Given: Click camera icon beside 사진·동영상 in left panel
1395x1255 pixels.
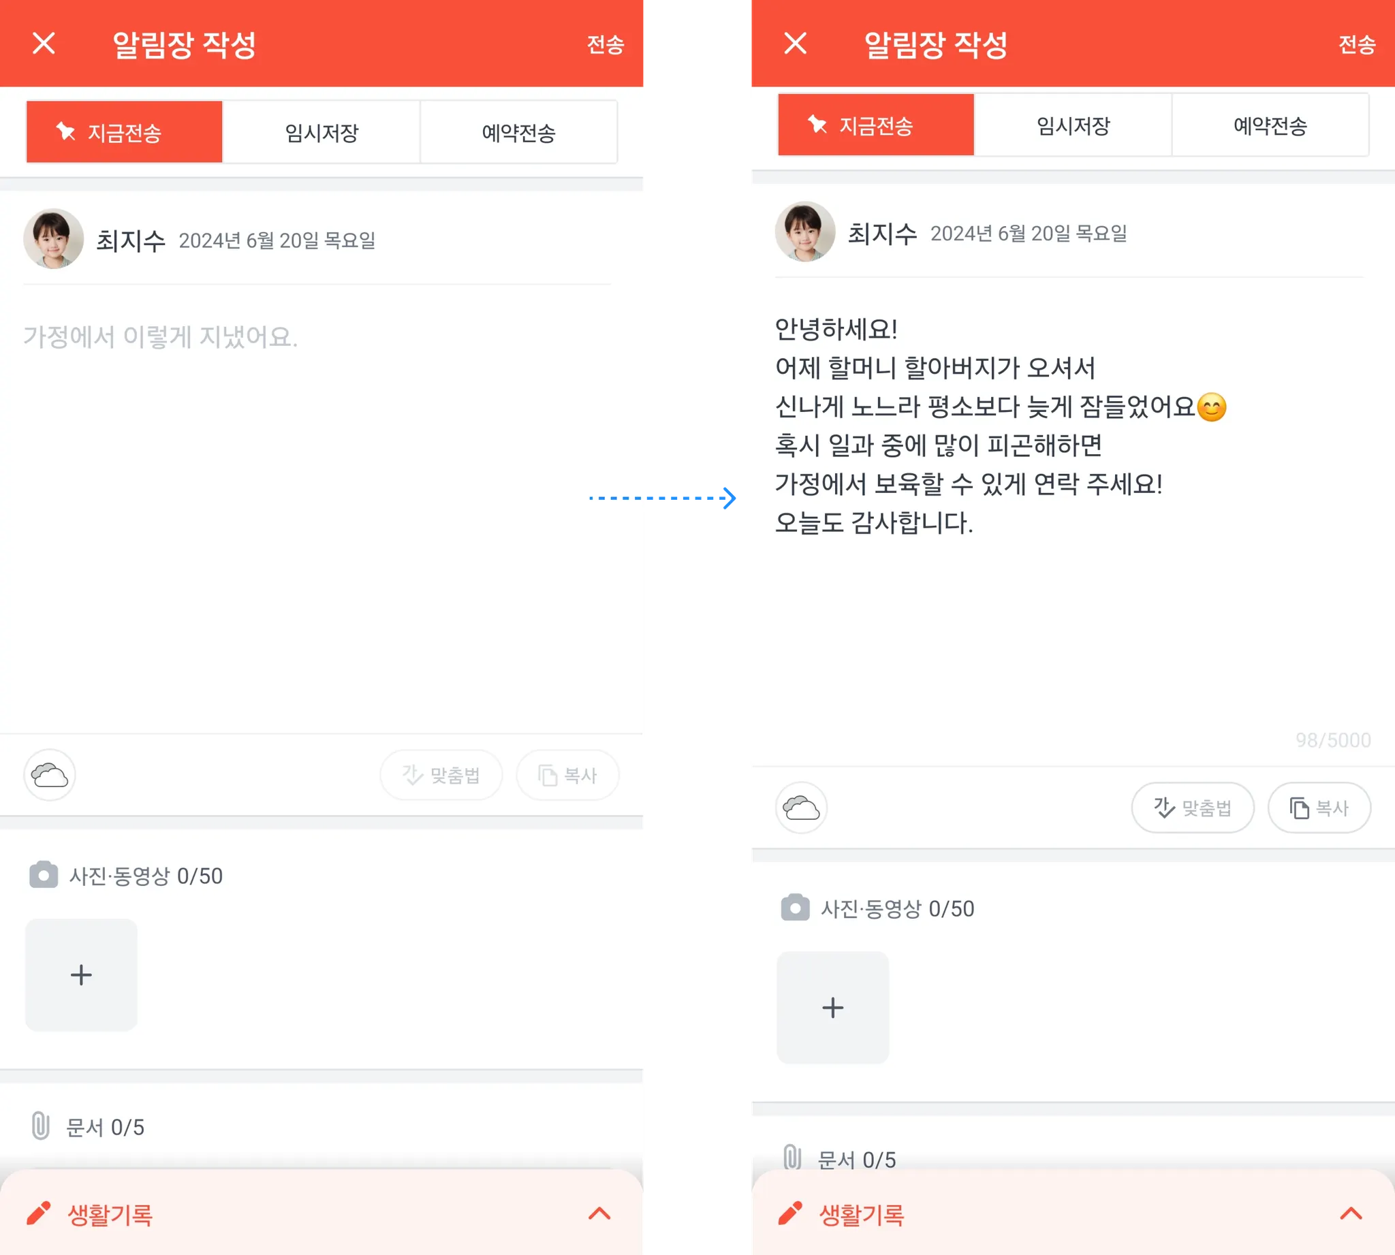Looking at the screenshot, I should pyautogui.click(x=44, y=875).
